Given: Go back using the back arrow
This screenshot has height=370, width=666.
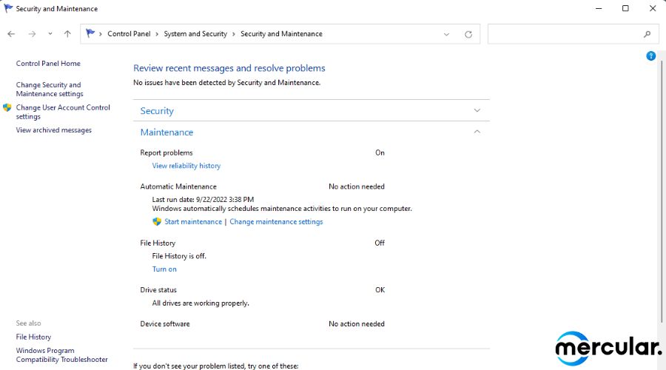Looking at the screenshot, I should [x=11, y=34].
